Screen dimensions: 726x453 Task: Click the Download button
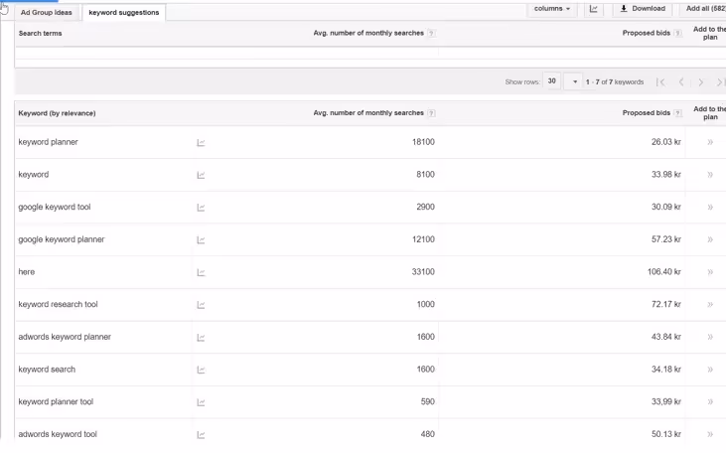pyautogui.click(x=643, y=9)
